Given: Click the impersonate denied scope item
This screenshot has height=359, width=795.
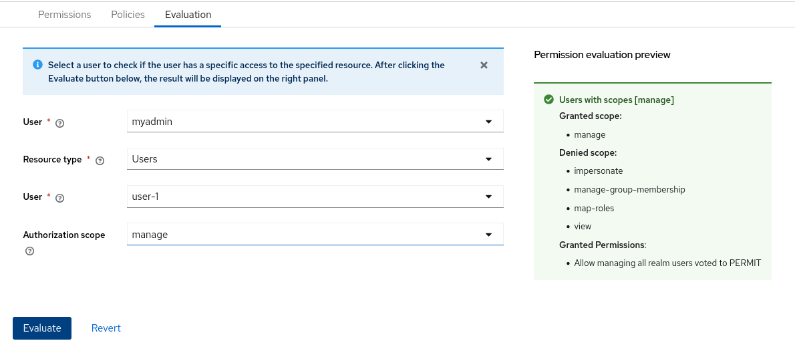Looking at the screenshot, I should (x=598, y=171).
